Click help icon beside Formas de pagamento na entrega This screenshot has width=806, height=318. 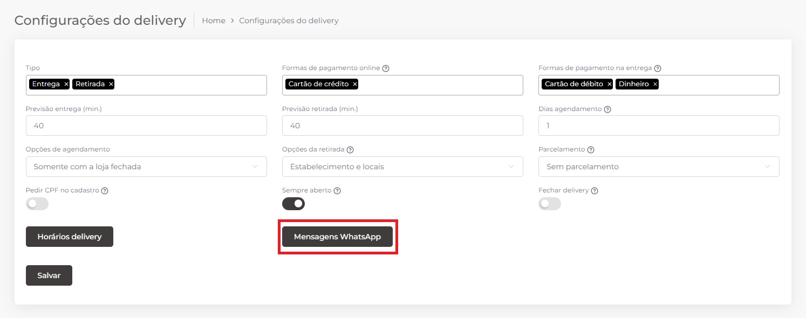click(x=658, y=68)
